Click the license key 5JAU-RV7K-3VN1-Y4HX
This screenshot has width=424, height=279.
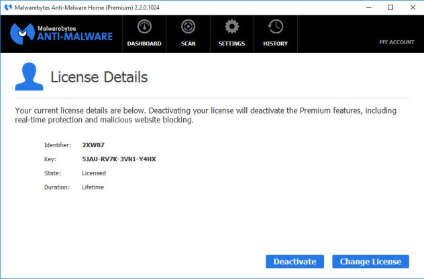point(119,159)
